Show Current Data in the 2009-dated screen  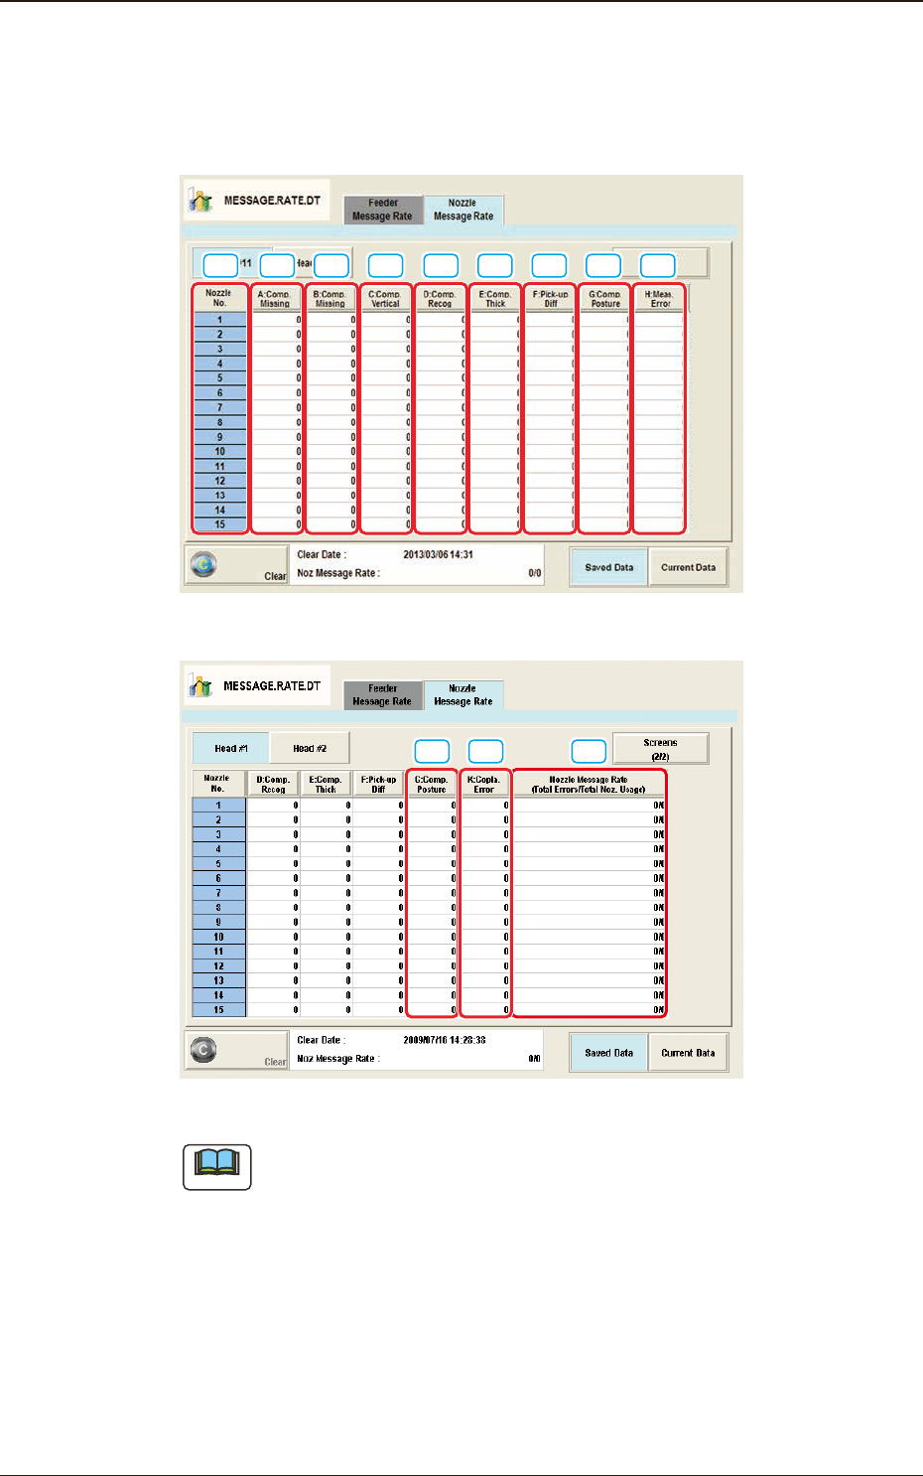coord(689,1053)
